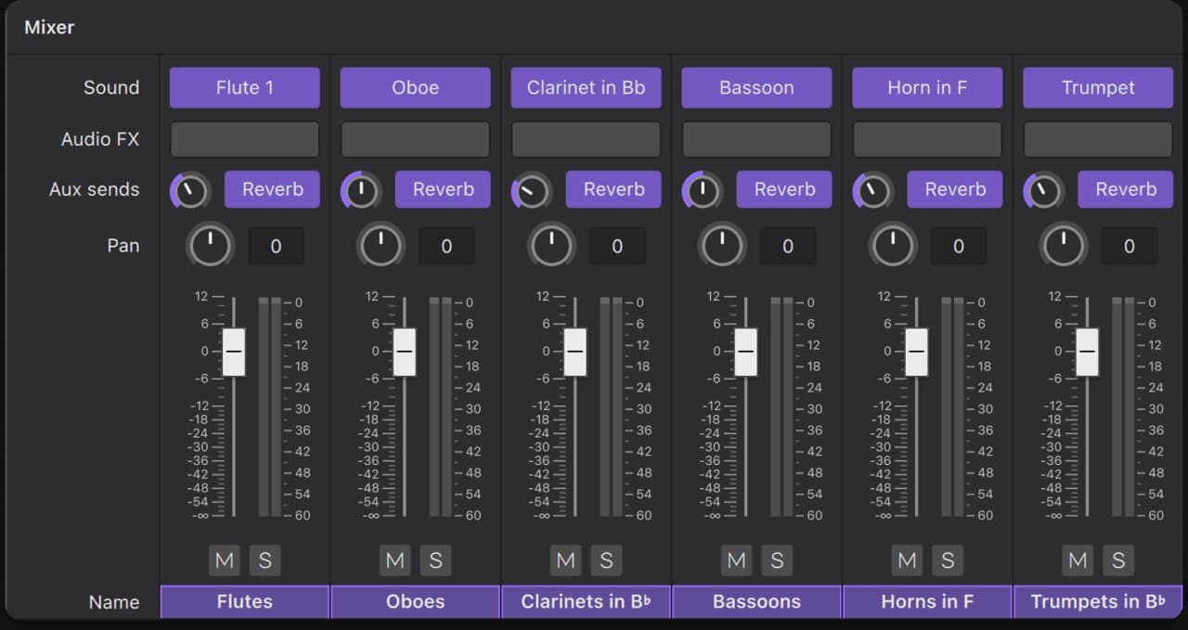Viewport: 1188px width, 630px height.
Task: Click the Bassoons aux send level knob
Action: [704, 191]
